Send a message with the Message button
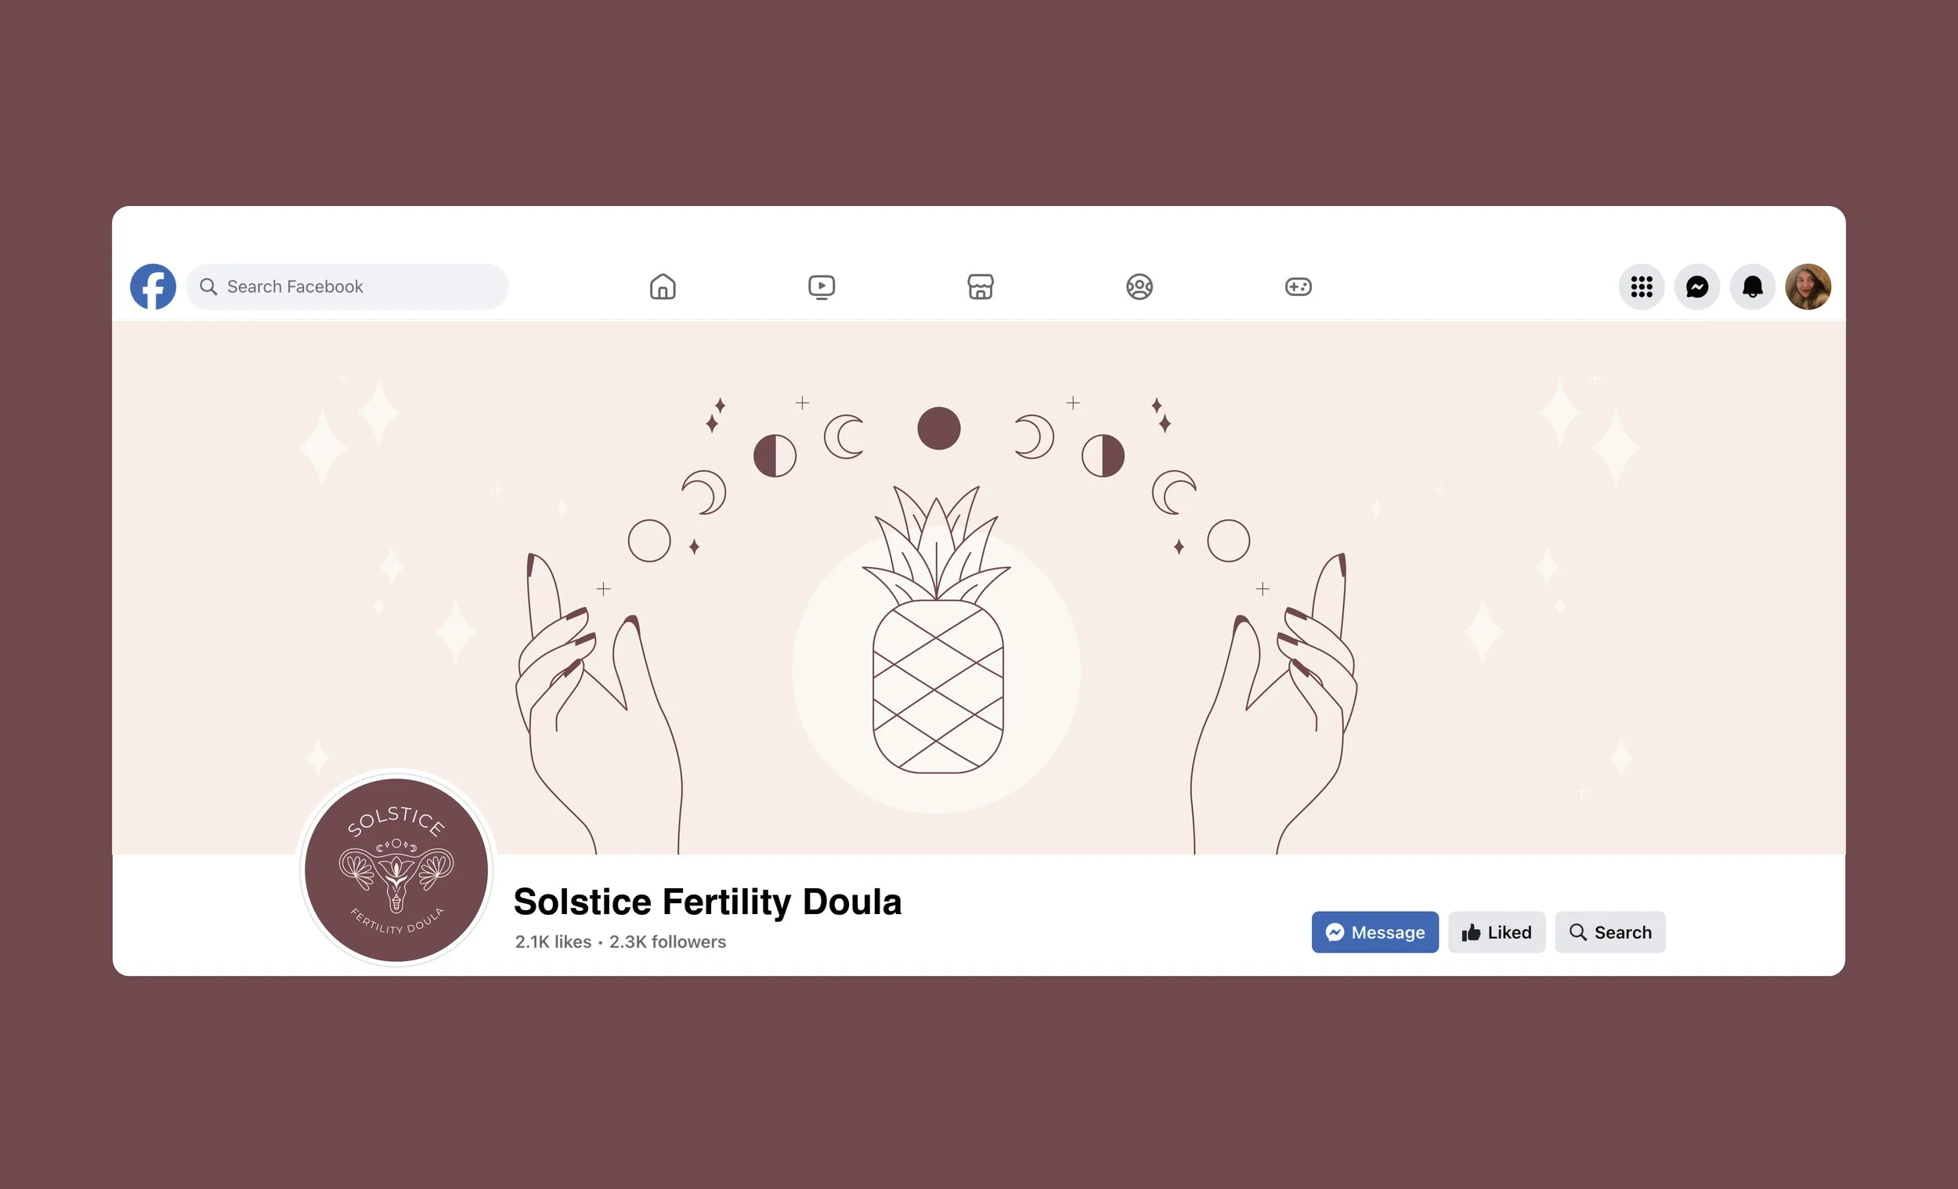 click(1375, 932)
